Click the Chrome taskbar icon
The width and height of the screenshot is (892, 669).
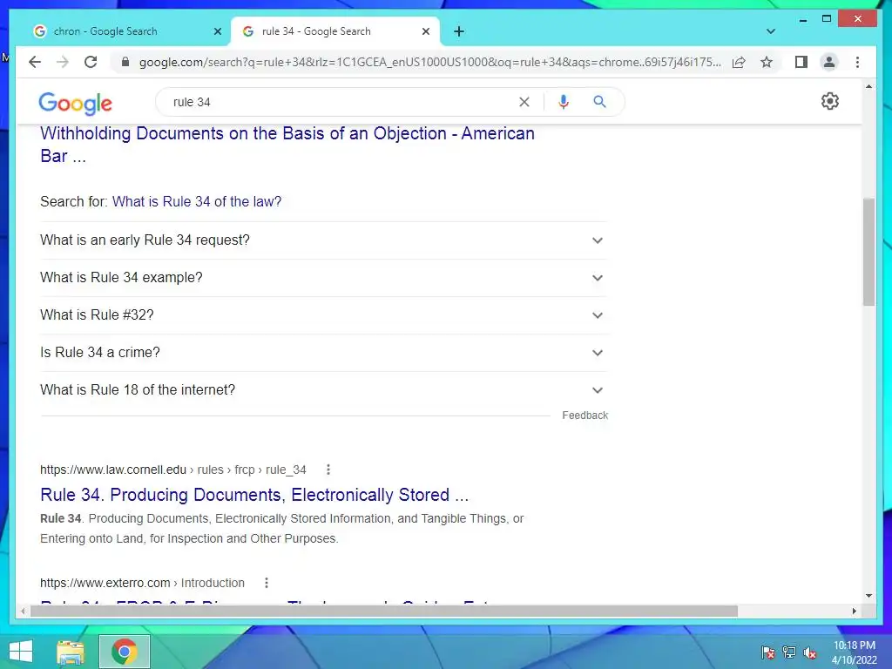pyautogui.click(x=125, y=652)
